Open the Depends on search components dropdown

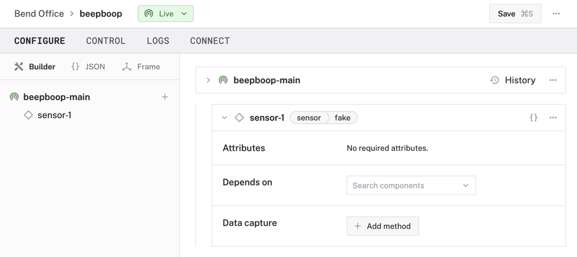[x=411, y=186]
